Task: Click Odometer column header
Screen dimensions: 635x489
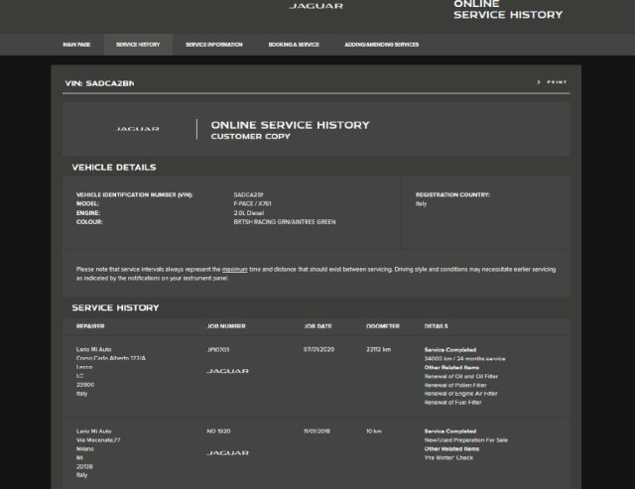Action: (x=383, y=326)
